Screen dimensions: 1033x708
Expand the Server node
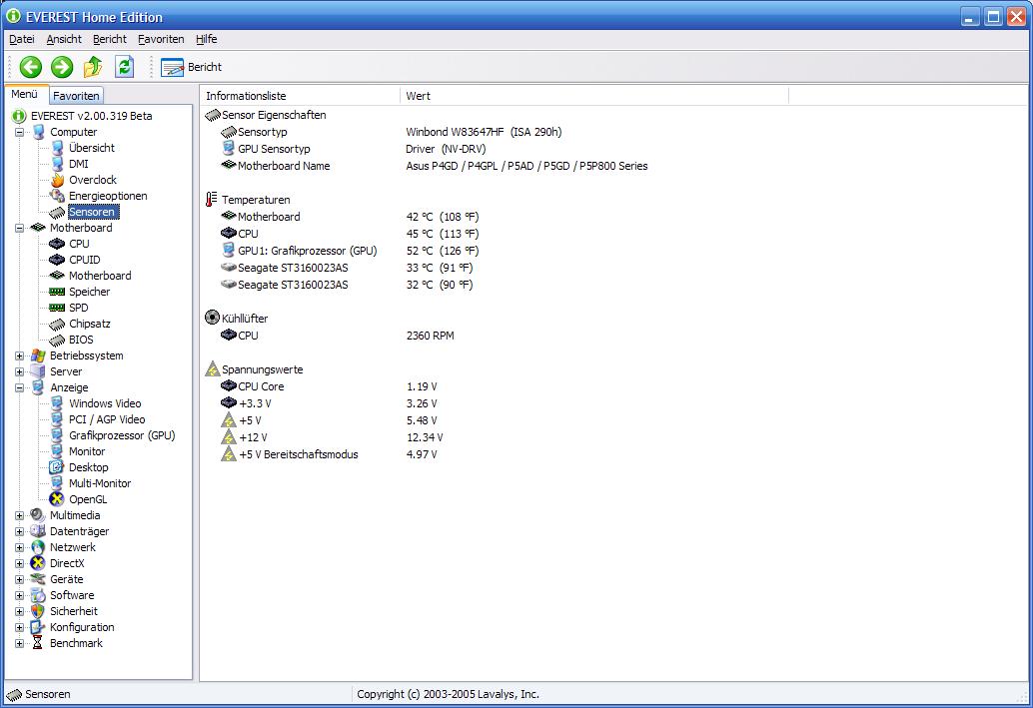(20, 371)
